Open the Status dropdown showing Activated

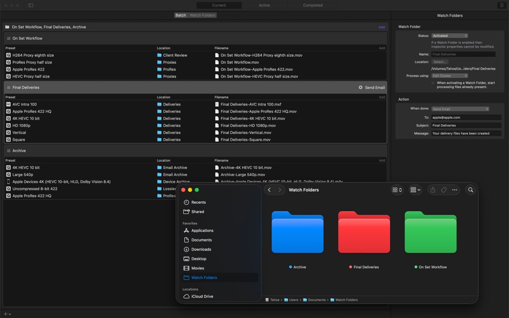point(449,35)
